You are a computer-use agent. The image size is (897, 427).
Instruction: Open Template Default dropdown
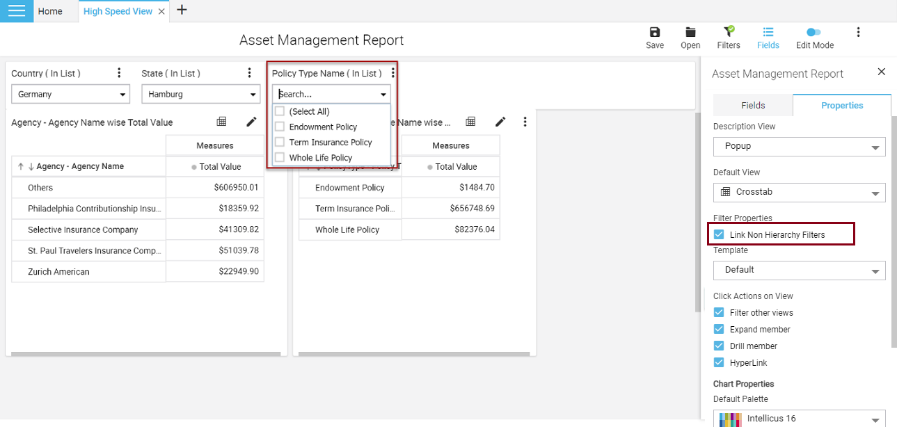800,270
